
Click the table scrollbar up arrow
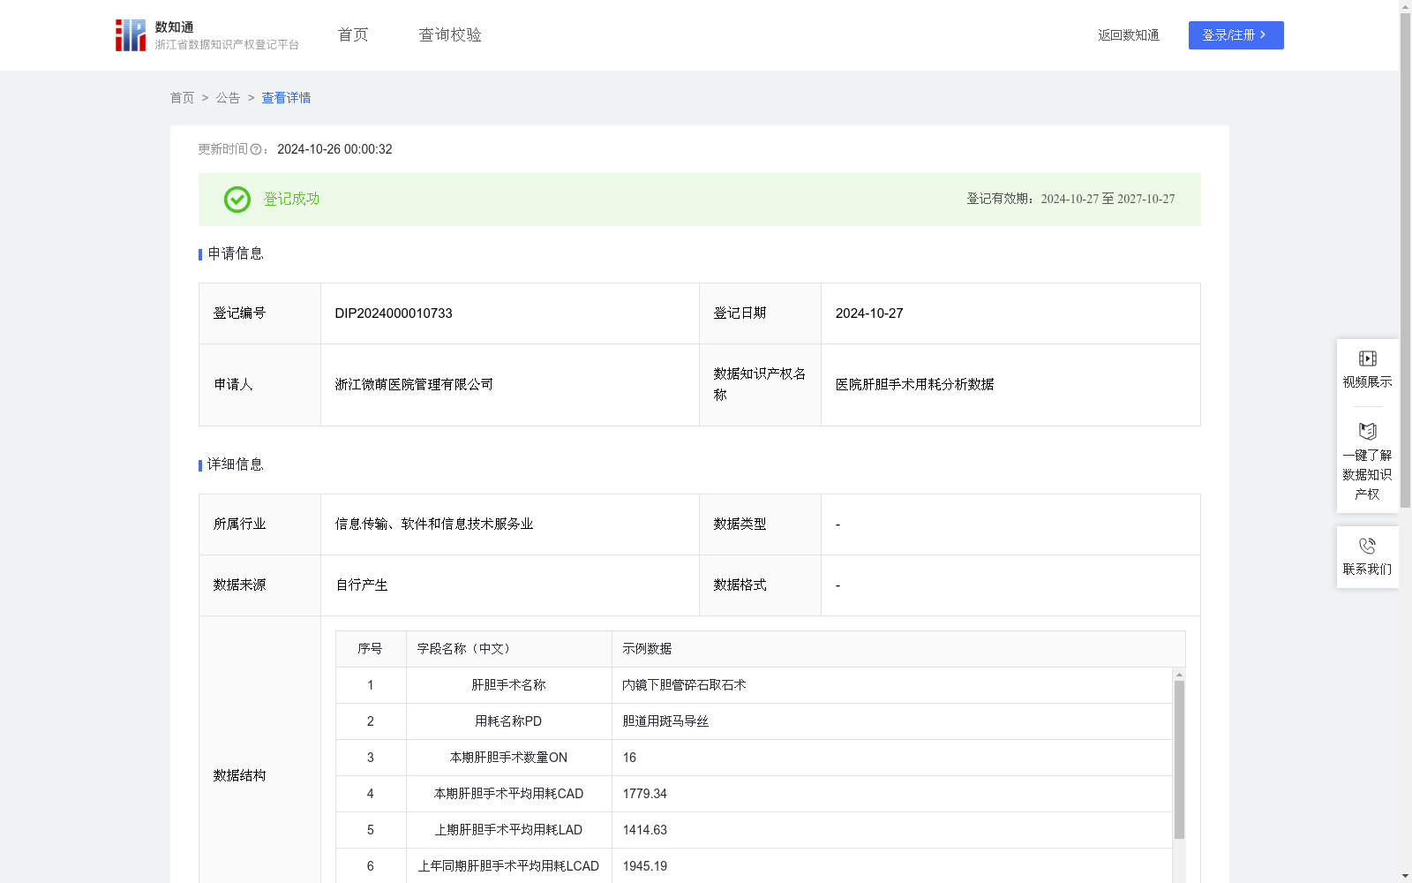click(1179, 675)
